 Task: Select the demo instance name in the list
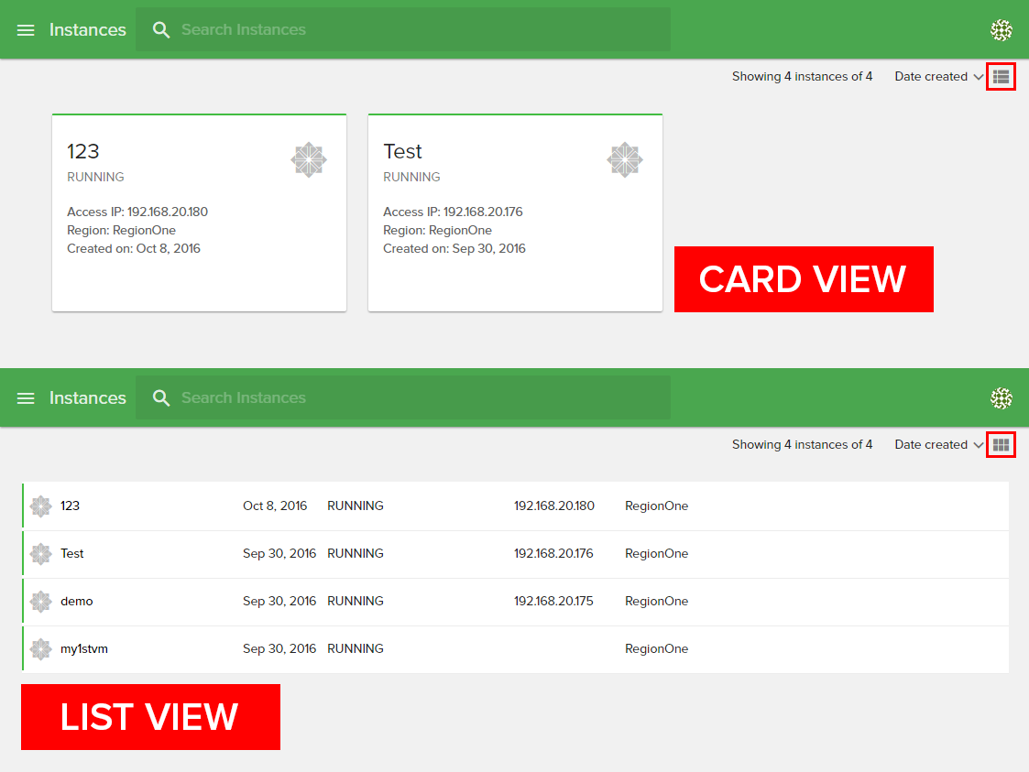(77, 602)
